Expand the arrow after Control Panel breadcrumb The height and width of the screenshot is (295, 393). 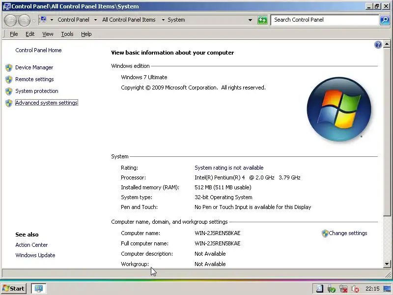(x=95, y=20)
